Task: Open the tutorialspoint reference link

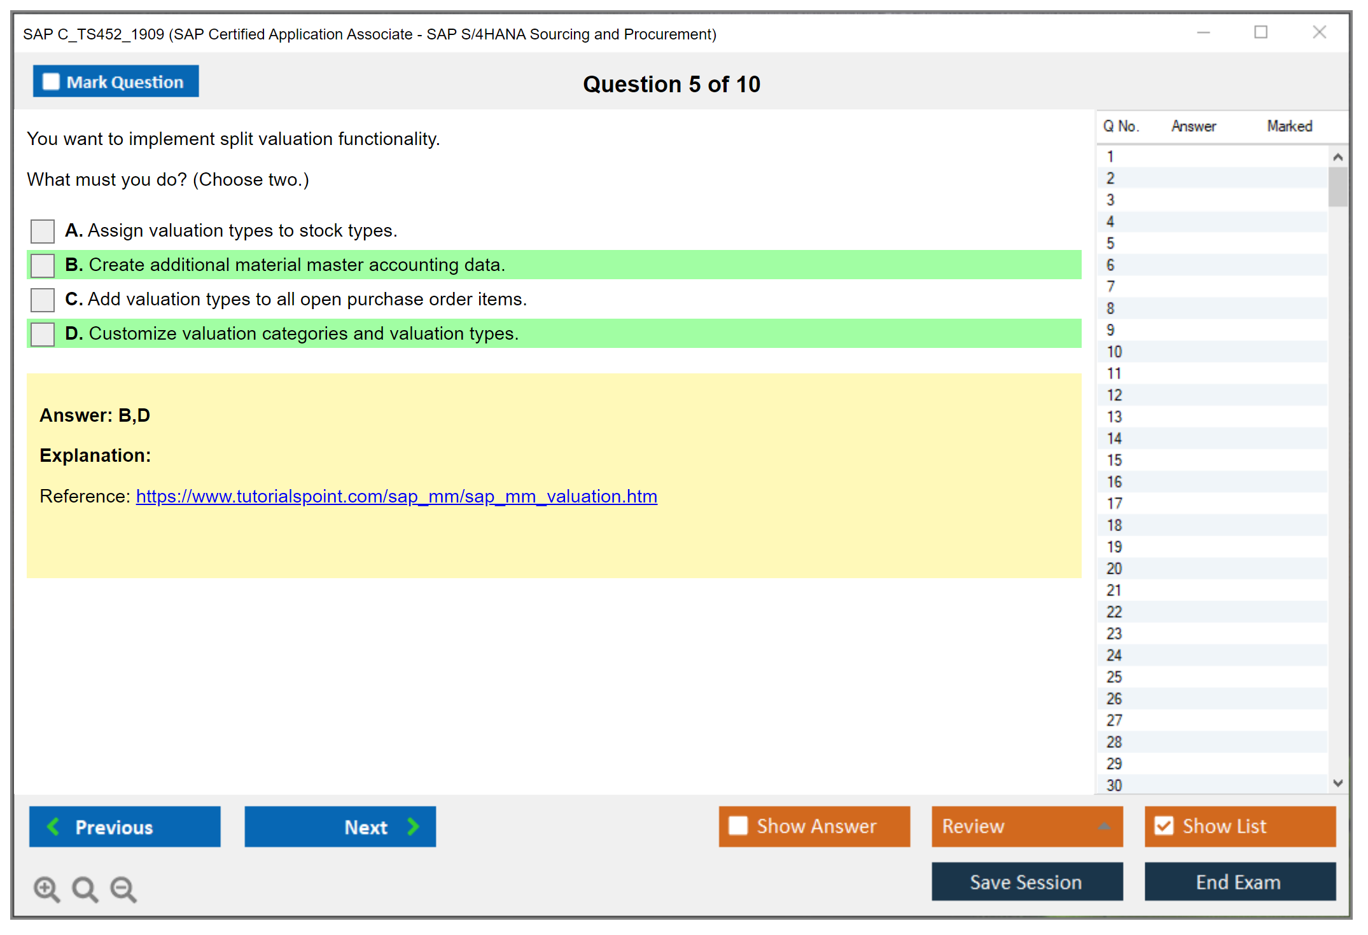Action: coord(396,496)
